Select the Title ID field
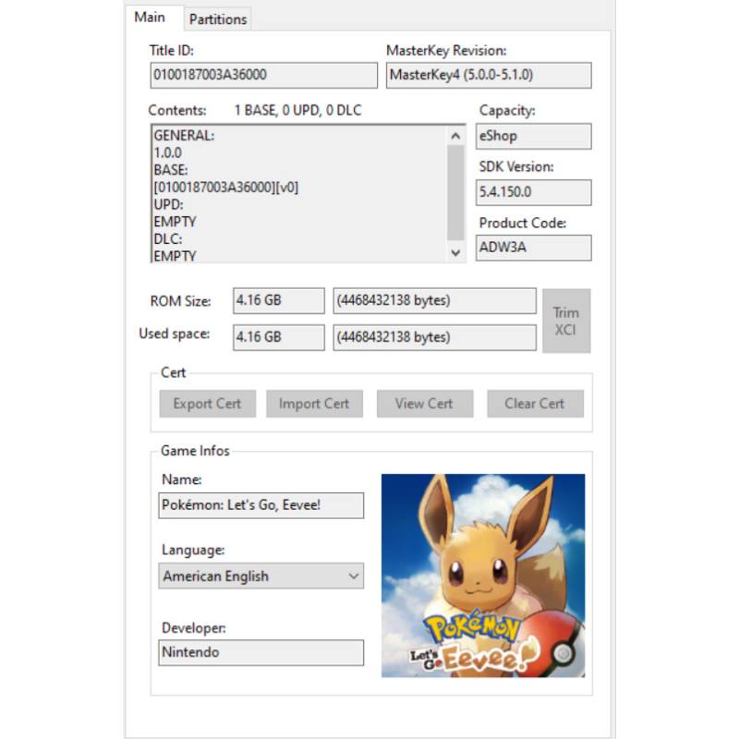 [x=261, y=75]
